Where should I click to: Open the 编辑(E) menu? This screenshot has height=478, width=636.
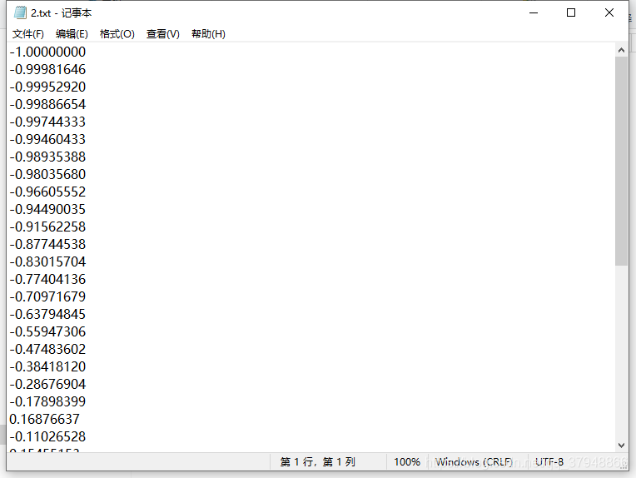72,34
